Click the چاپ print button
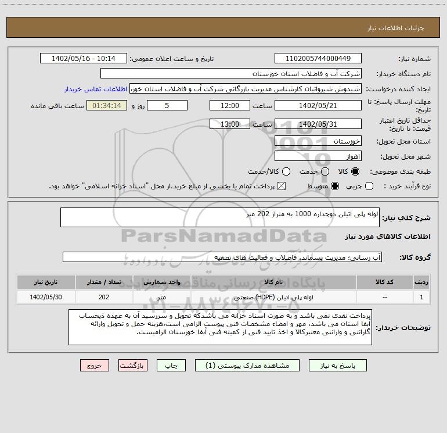Image resolution: width=447 pixels, height=433 pixels. coord(171,366)
